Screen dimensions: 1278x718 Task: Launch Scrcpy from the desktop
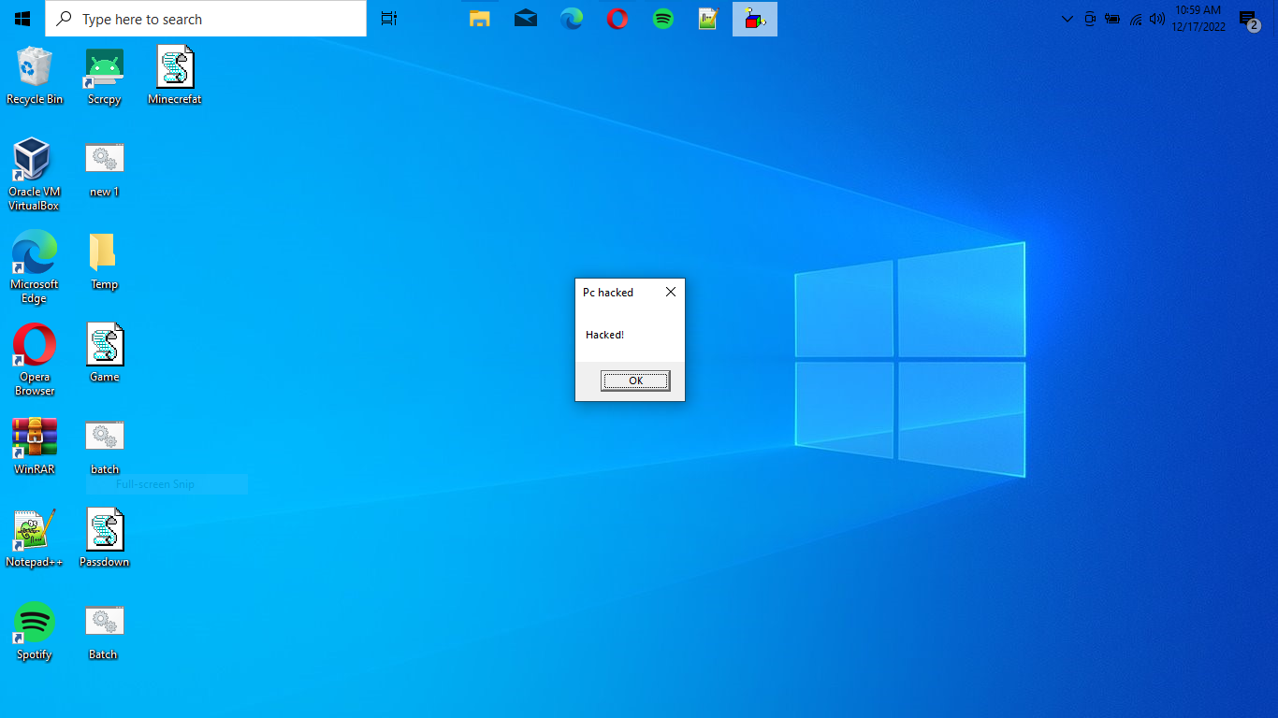104,65
